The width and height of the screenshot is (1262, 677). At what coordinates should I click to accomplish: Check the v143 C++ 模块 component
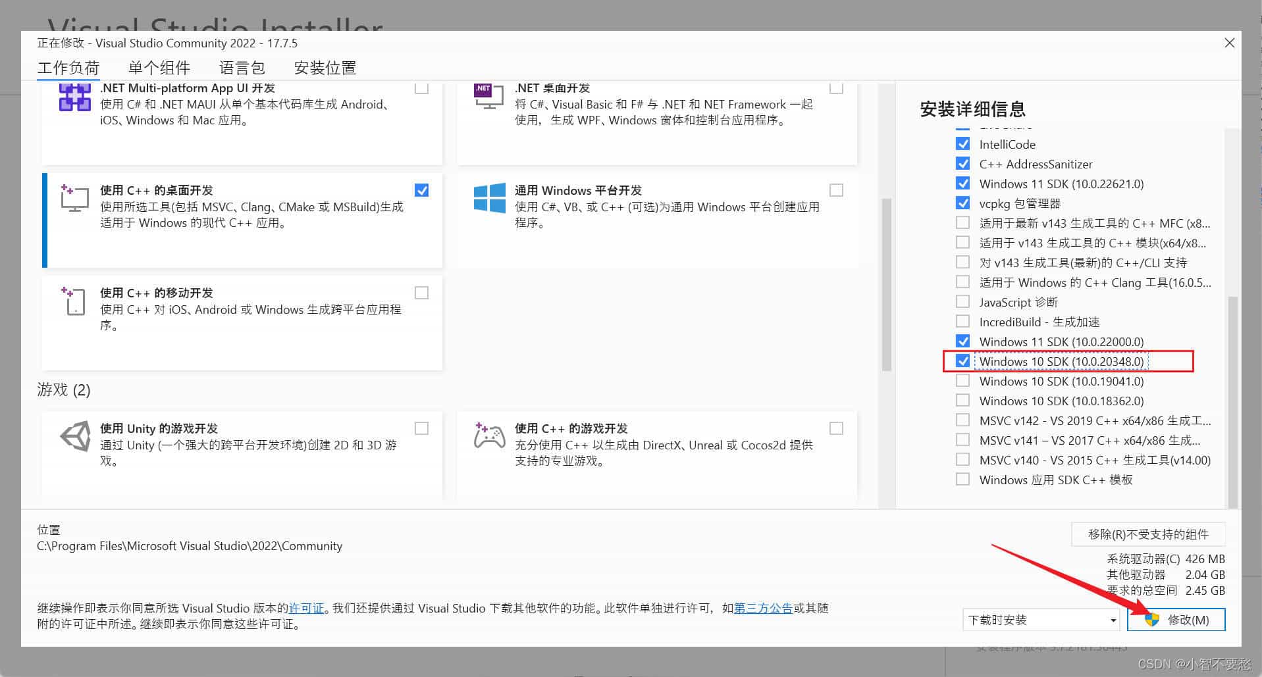(962, 242)
